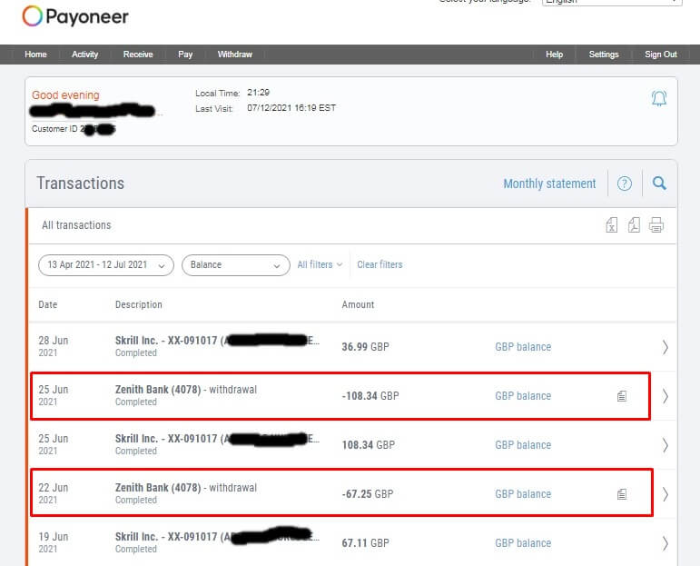Screen dimensions: 700x566
Task: Open the Activity menu
Action: [x=84, y=54]
